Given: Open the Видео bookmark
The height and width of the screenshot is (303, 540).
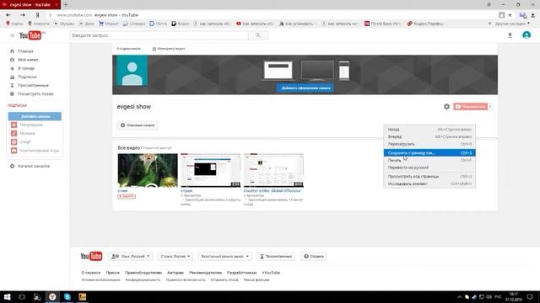Looking at the screenshot, I should click(x=181, y=24).
